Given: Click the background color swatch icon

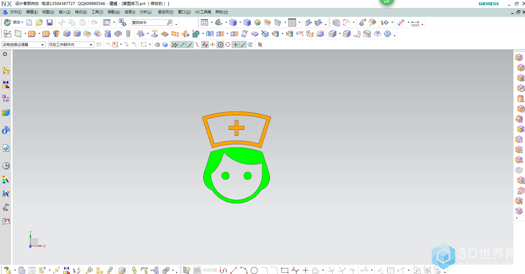Looking at the screenshot, I should (292, 22).
